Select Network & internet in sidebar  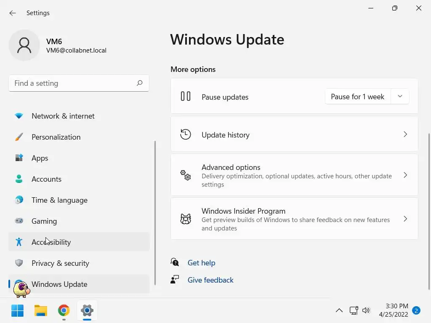pos(79,116)
